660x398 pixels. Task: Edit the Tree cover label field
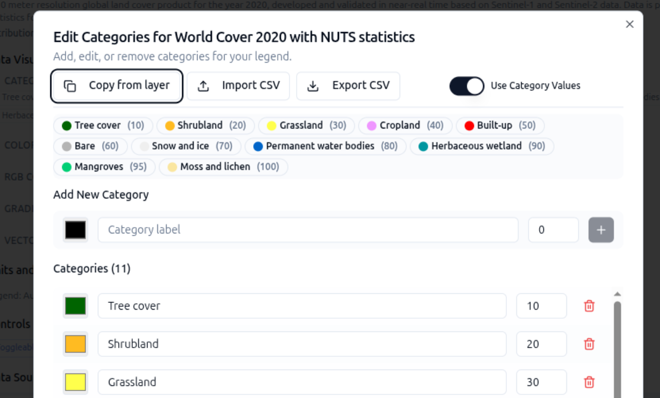[x=302, y=306]
